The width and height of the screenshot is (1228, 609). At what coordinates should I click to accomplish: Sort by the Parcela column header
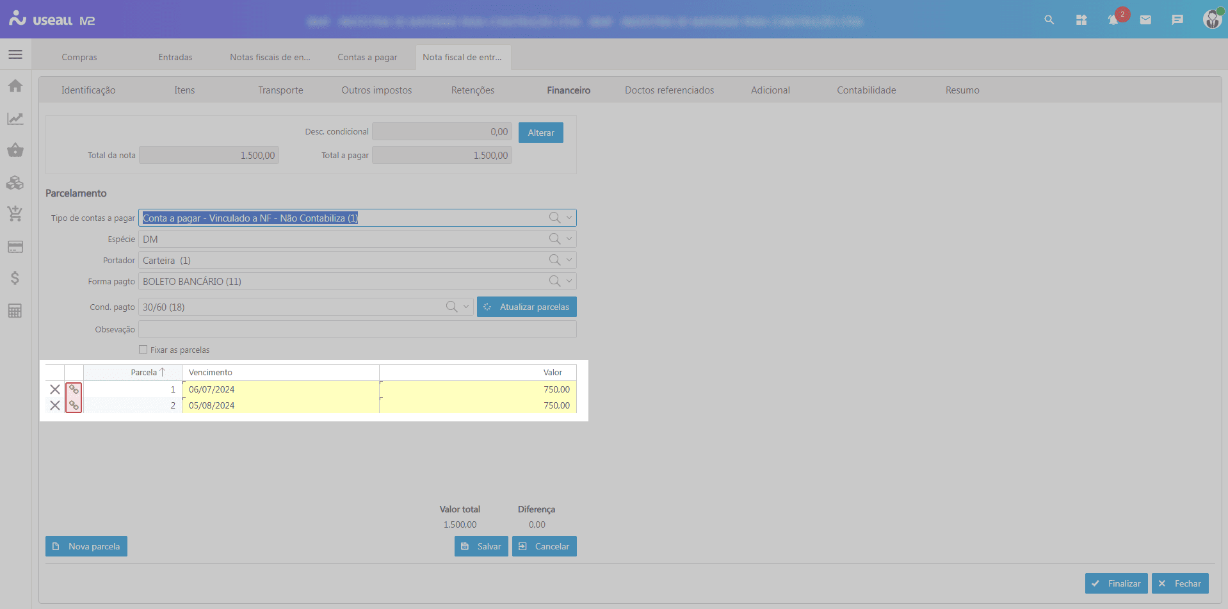point(144,372)
